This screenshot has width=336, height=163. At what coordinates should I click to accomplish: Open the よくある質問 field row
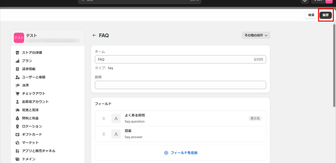click(x=180, y=118)
